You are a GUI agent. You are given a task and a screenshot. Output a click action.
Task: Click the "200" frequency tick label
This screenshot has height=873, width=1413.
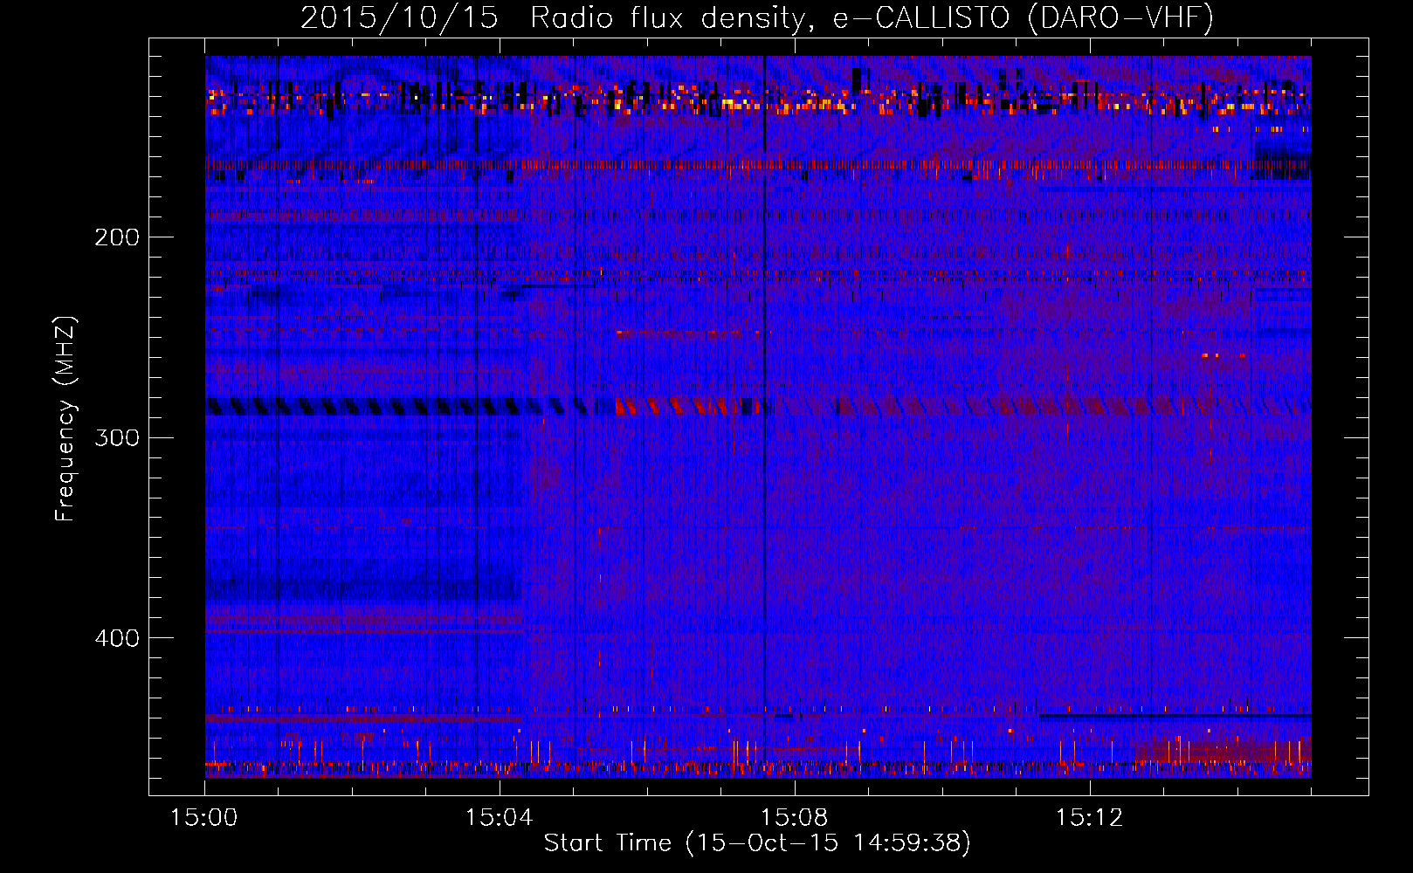point(117,237)
